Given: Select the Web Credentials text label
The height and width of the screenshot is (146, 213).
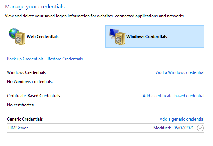Looking at the screenshot, I should (x=42, y=36).
